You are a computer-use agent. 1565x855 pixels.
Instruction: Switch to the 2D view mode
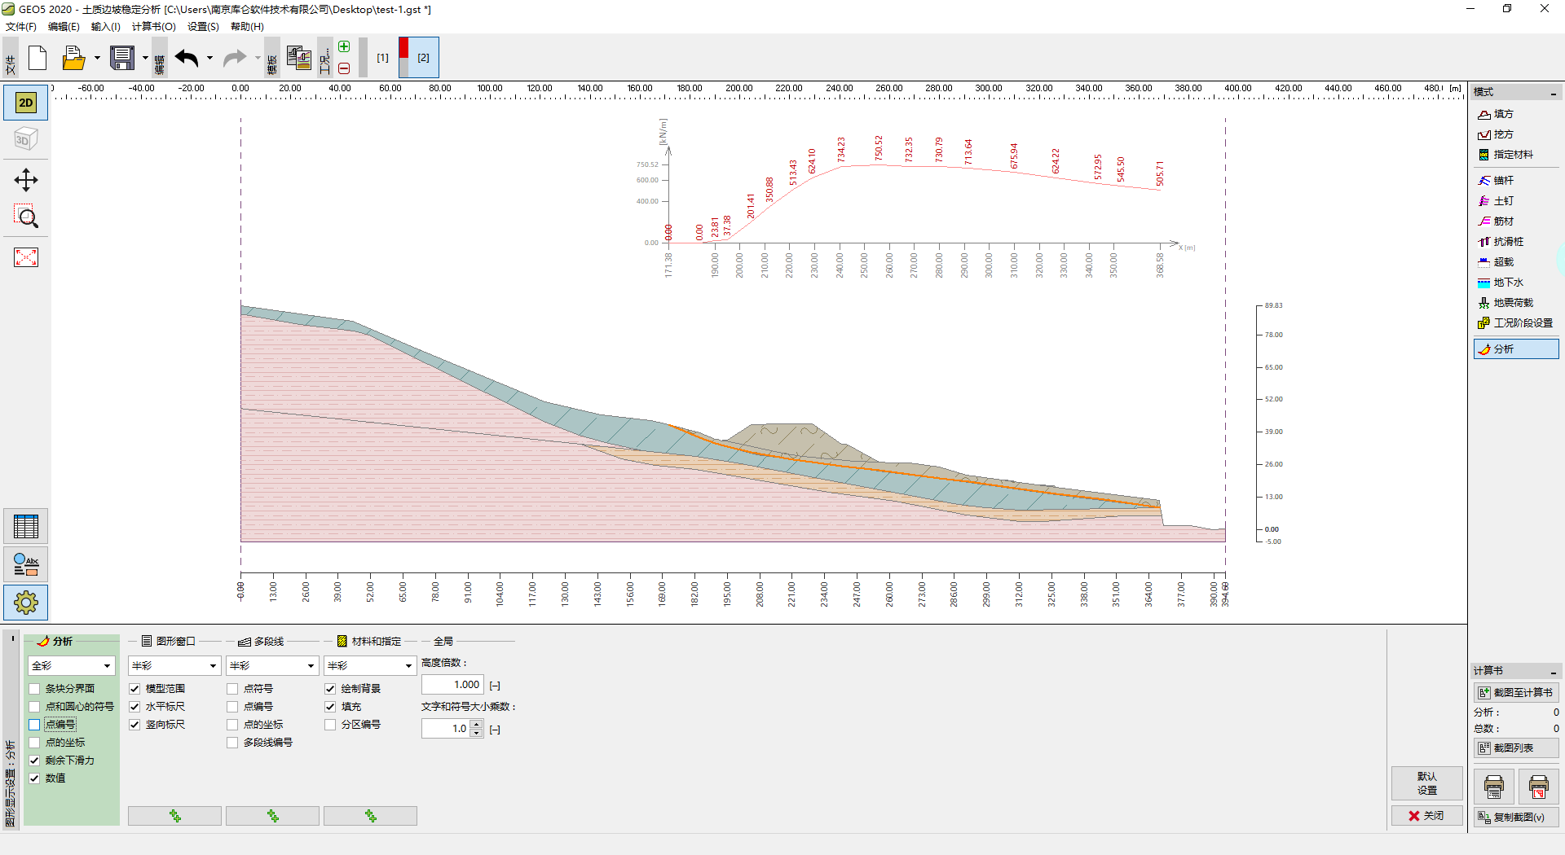click(25, 103)
